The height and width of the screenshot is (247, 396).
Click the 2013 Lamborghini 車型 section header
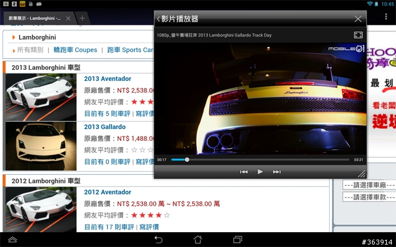pos(46,67)
